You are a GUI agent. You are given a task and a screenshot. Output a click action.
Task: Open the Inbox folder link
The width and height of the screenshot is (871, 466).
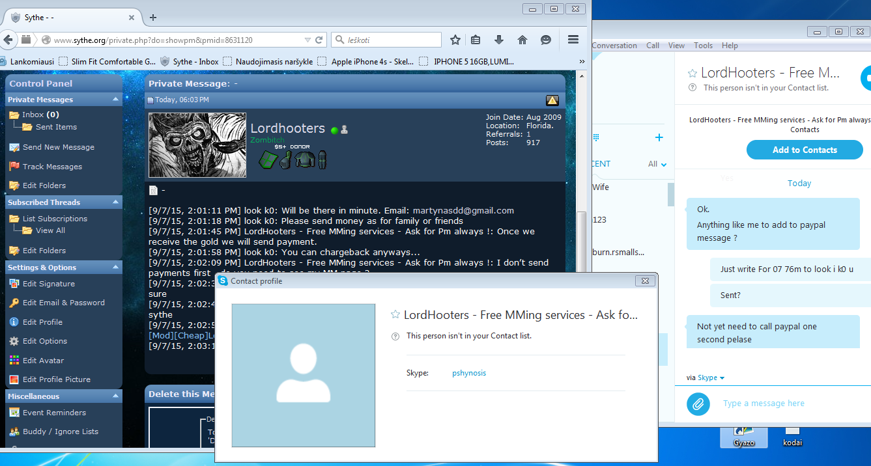(x=33, y=115)
